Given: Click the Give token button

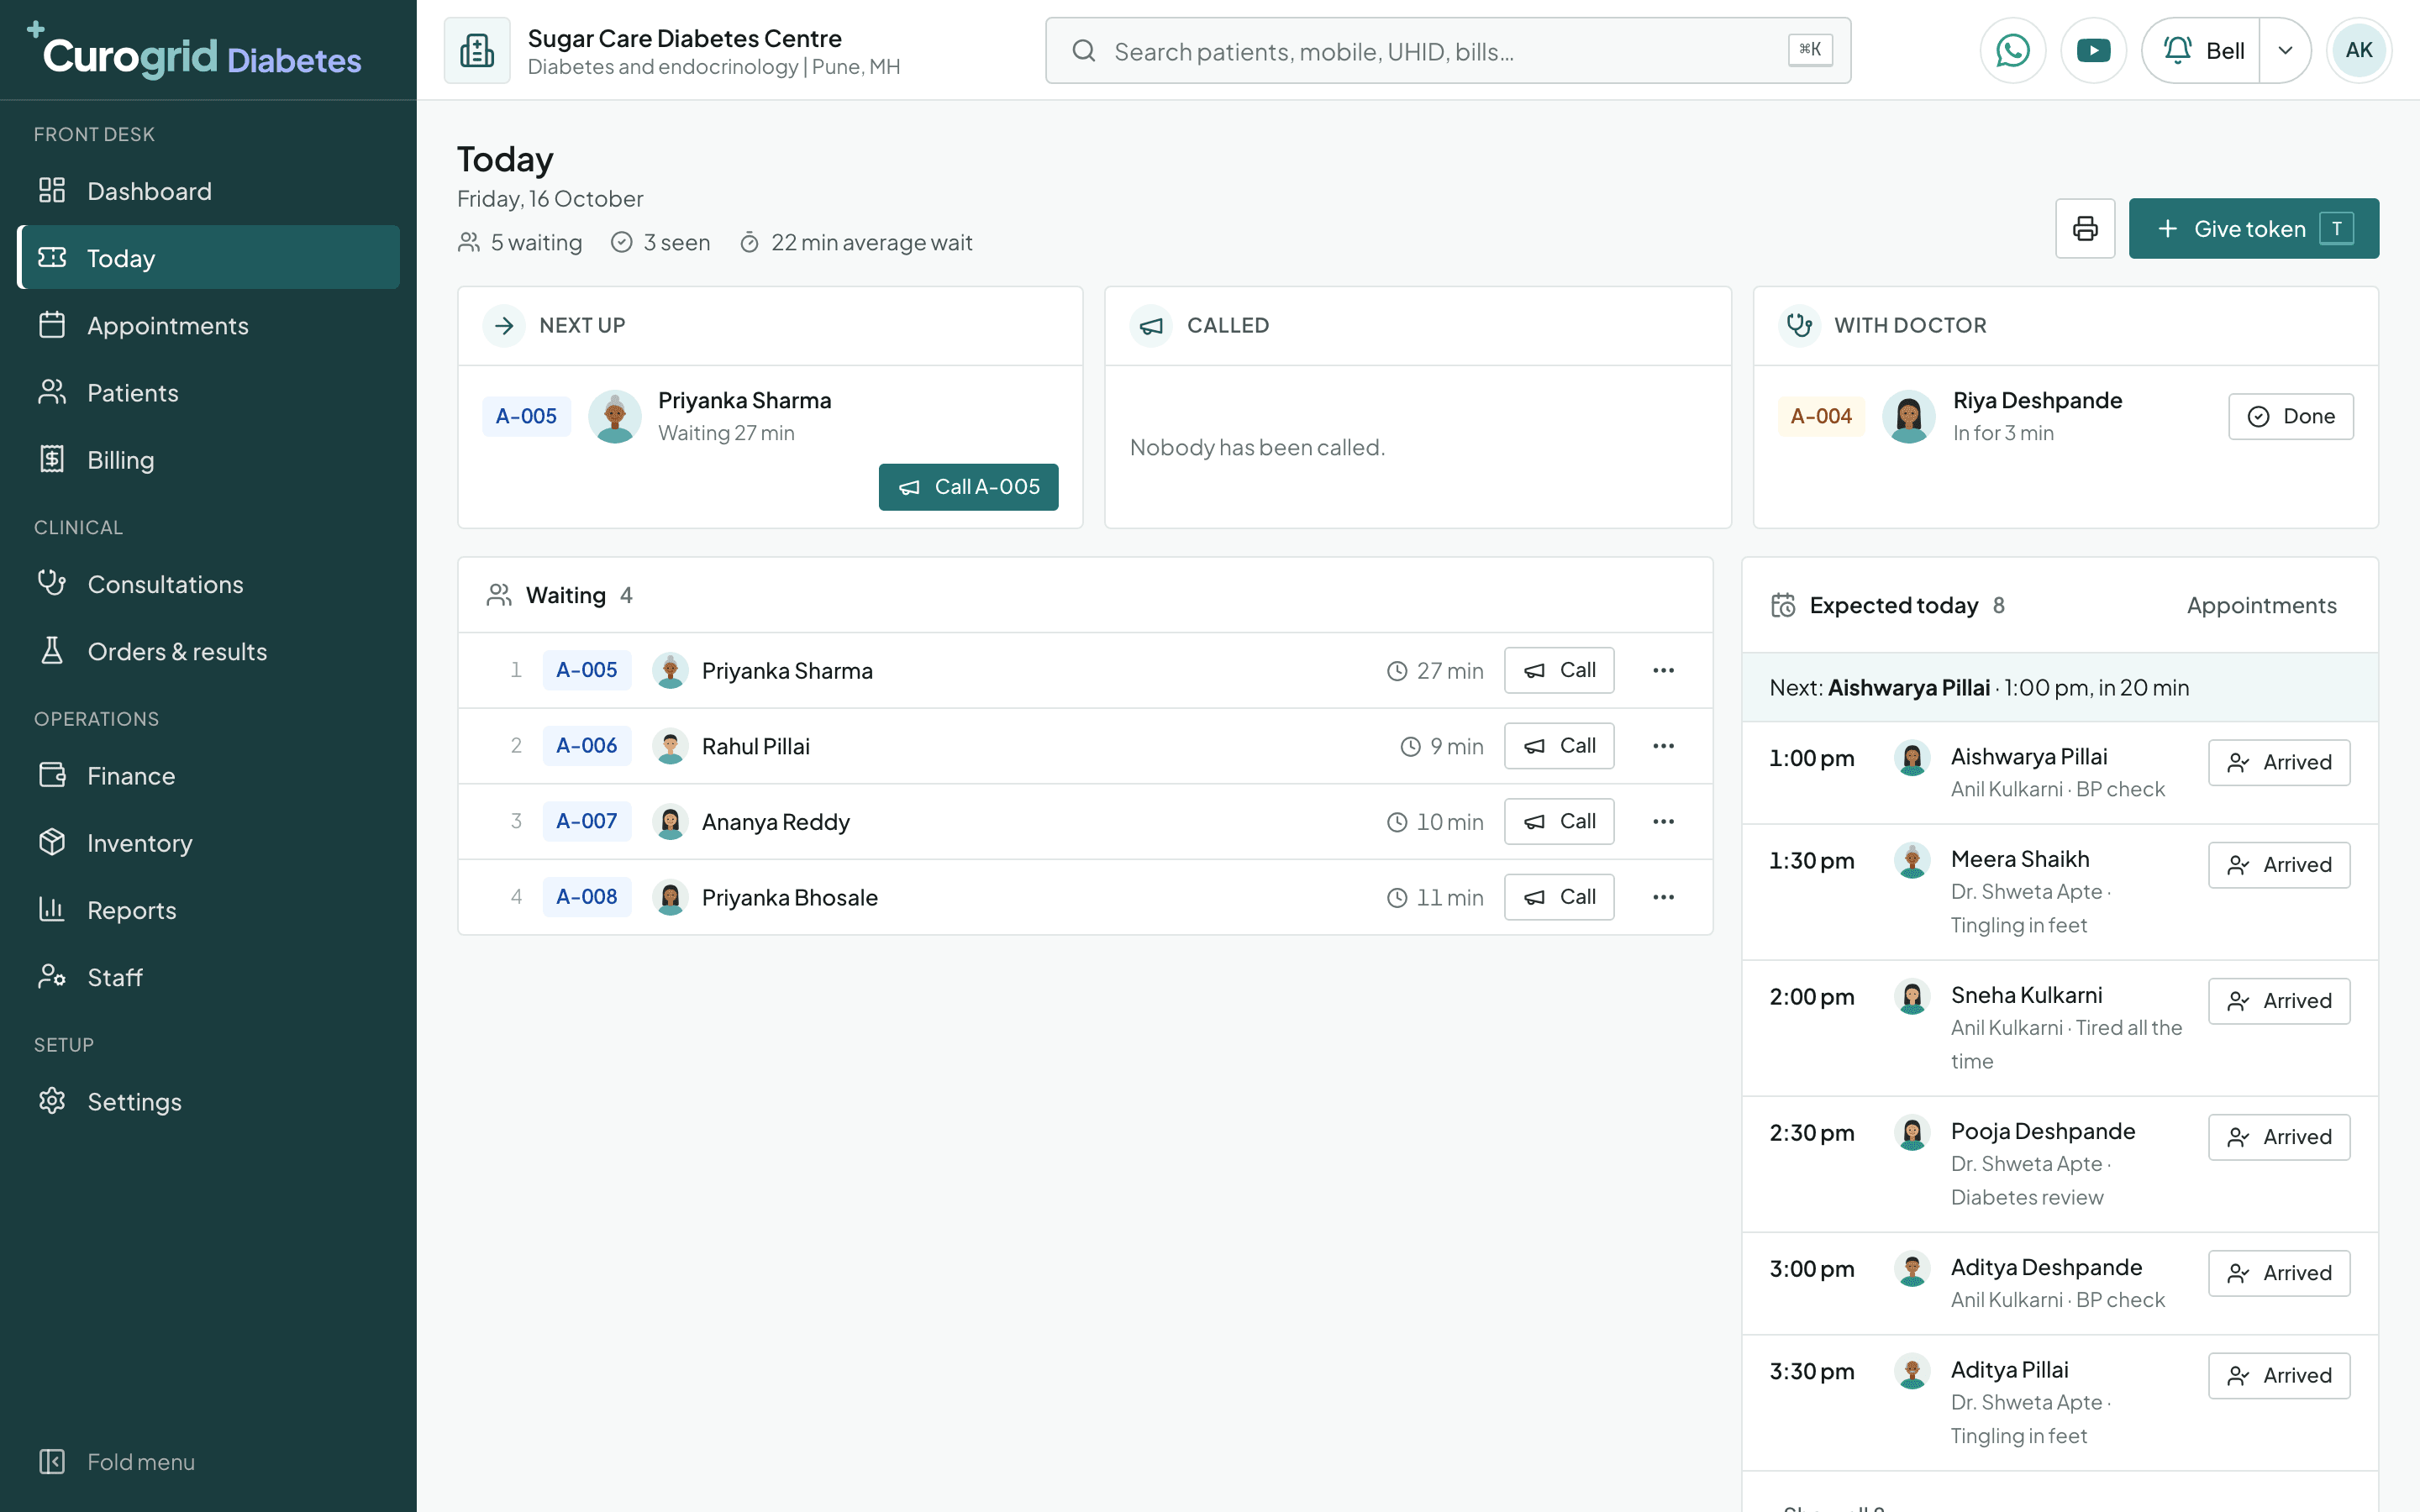Looking at the screenshot, I should click(2254, 229).
